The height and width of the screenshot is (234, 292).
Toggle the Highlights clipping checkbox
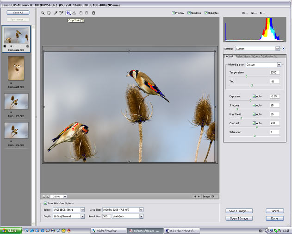click(206, 13)
